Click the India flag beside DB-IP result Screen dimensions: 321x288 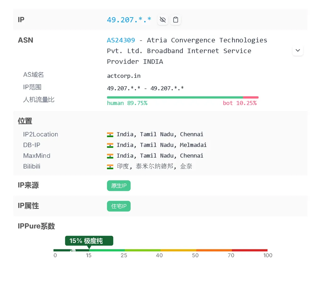110,145
